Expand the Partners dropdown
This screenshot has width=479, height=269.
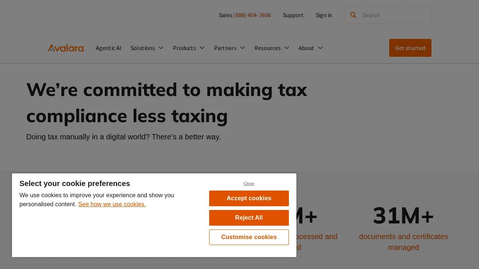[229, 48]
